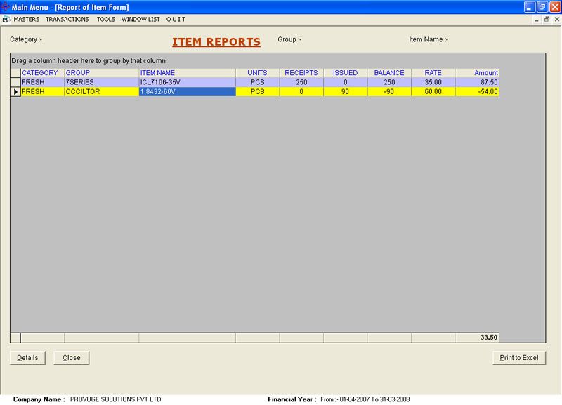The height and width of the screenshot is (405, 562).
Task: Click the Amount column header
Action: coord(477,73)
